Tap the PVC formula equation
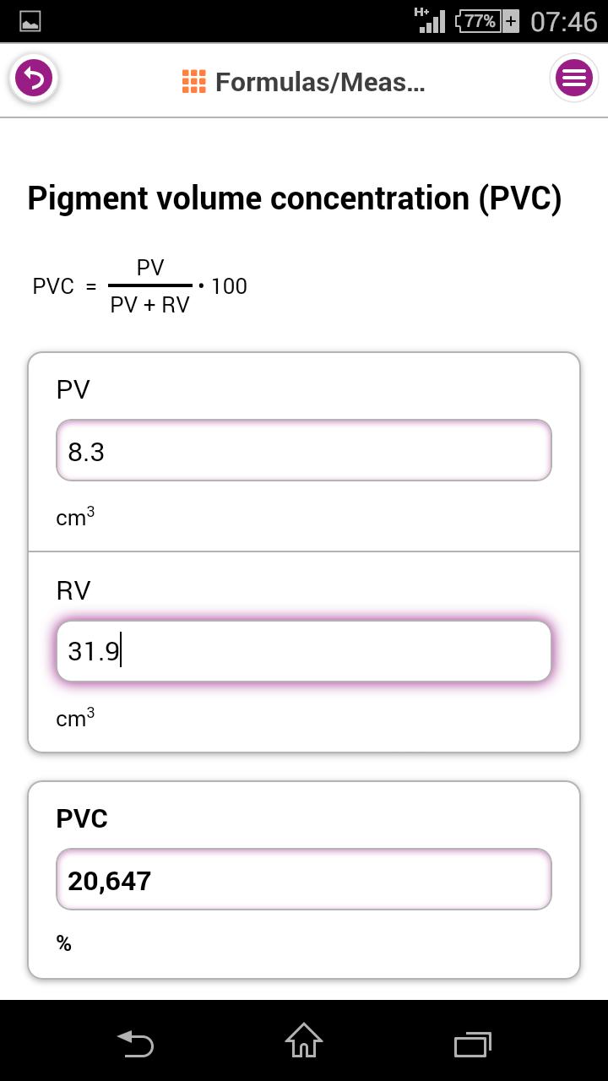Image resolution: width=608 pixels, height=1081 pixels. click(140, 286)
